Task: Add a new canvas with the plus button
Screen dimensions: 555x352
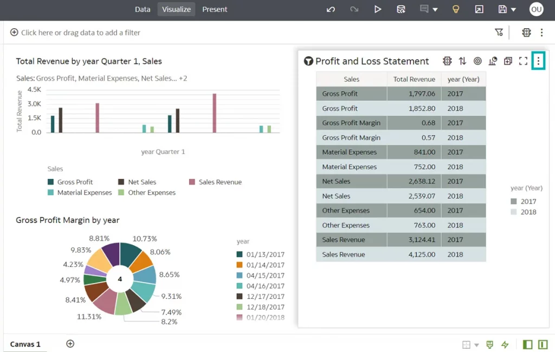Action: [x=70, y=344]
